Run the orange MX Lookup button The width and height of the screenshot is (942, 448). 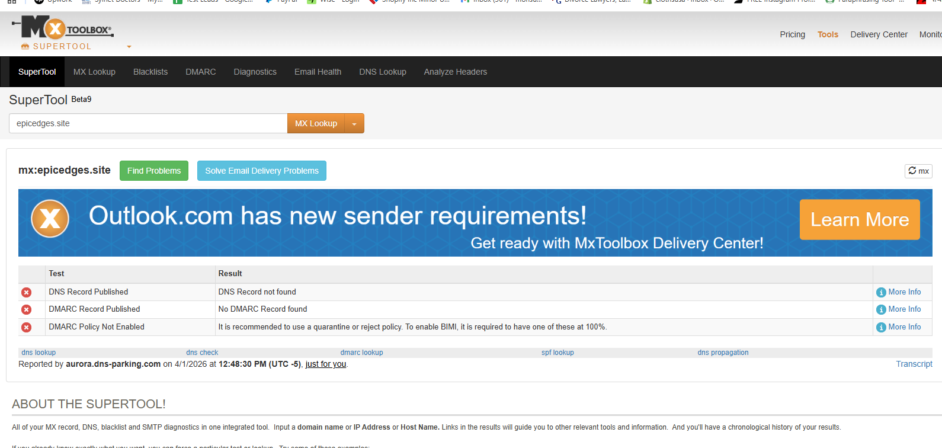316,123
